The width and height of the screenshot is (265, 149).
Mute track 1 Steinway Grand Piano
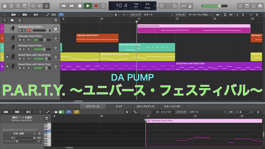(x=20, y=30)
